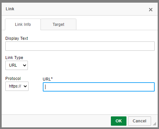159x129 pixels.
Task: Click the resize grip at dialog corner
Action: [154, 124]
